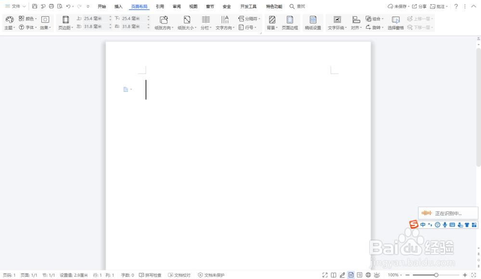Open the 100% zoom level dropdown
This screenshot has width=481, height=279.
coord(394,275)
